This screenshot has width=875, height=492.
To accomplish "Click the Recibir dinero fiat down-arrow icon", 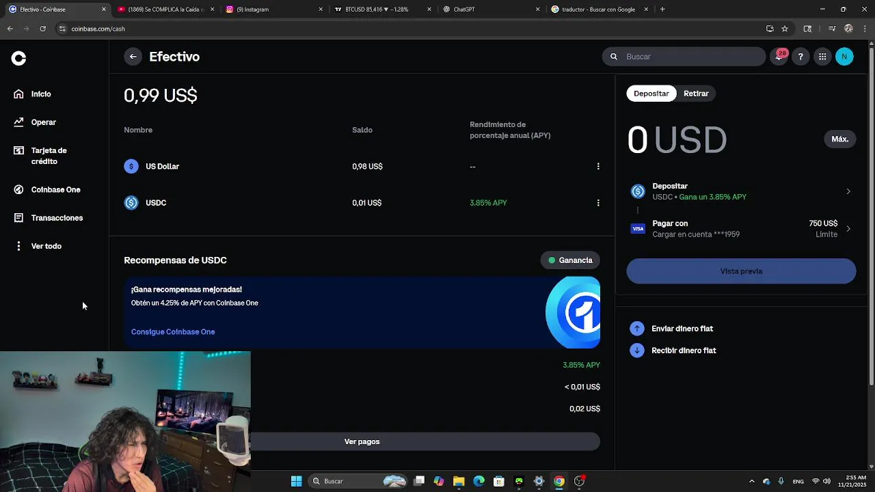I will tap(637, 351).
